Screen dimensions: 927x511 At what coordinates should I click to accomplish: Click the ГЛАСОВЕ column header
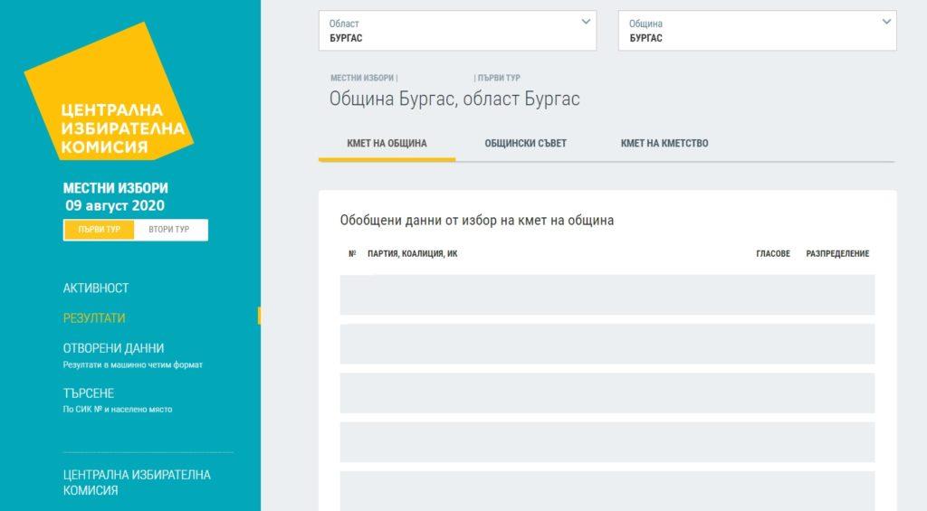(772, 254)
